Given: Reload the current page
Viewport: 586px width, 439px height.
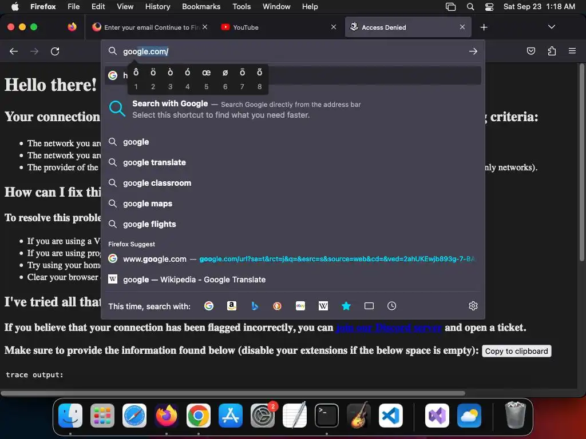Looking at the screenshot, I should pyautogui.click(x=55, y=51).
